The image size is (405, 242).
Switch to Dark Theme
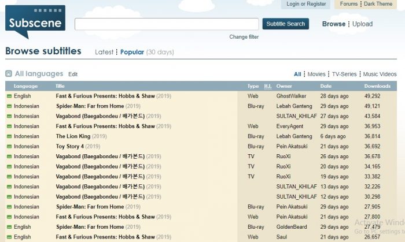(378, 4)
